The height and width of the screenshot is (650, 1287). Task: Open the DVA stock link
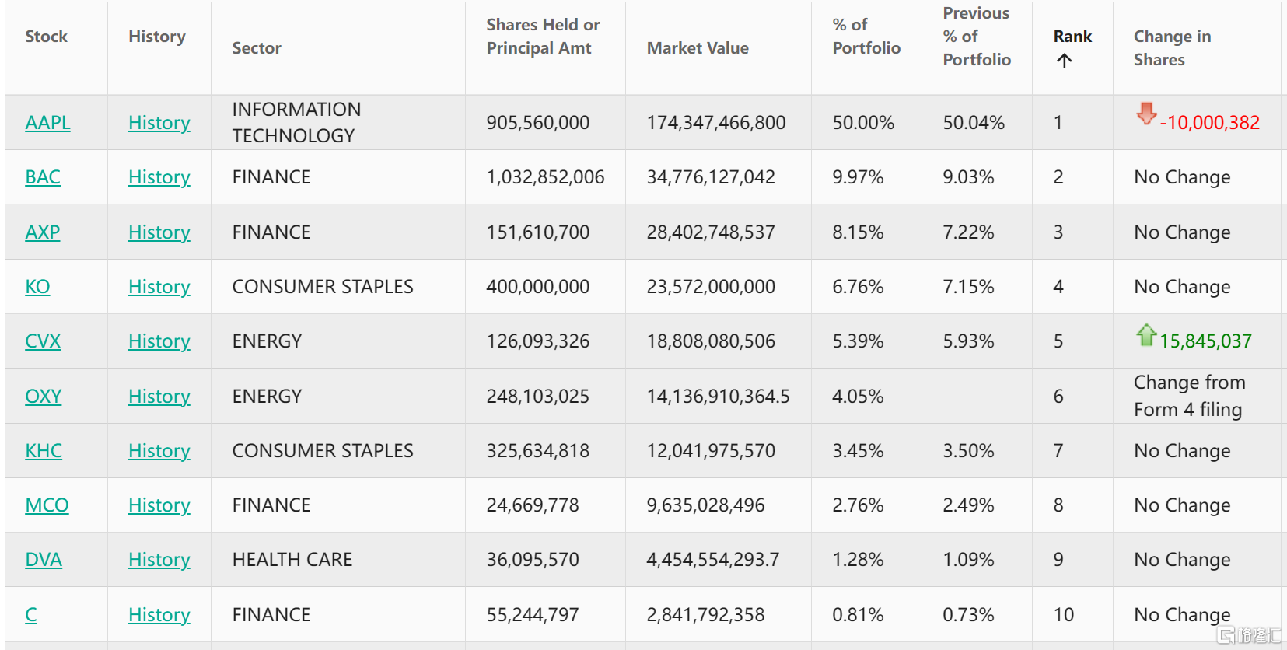click(44, 560)
